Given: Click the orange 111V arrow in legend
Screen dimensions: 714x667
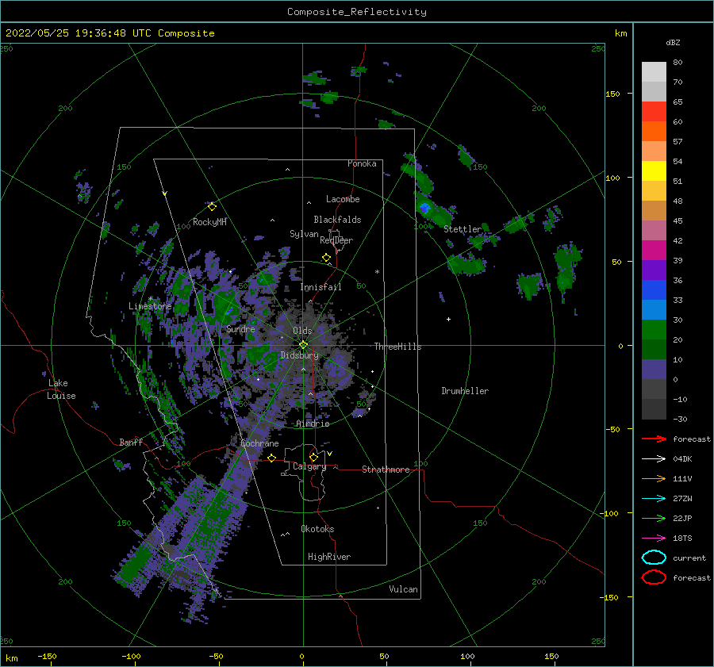Looking at the screenshot, I should (x=654, y=478).
